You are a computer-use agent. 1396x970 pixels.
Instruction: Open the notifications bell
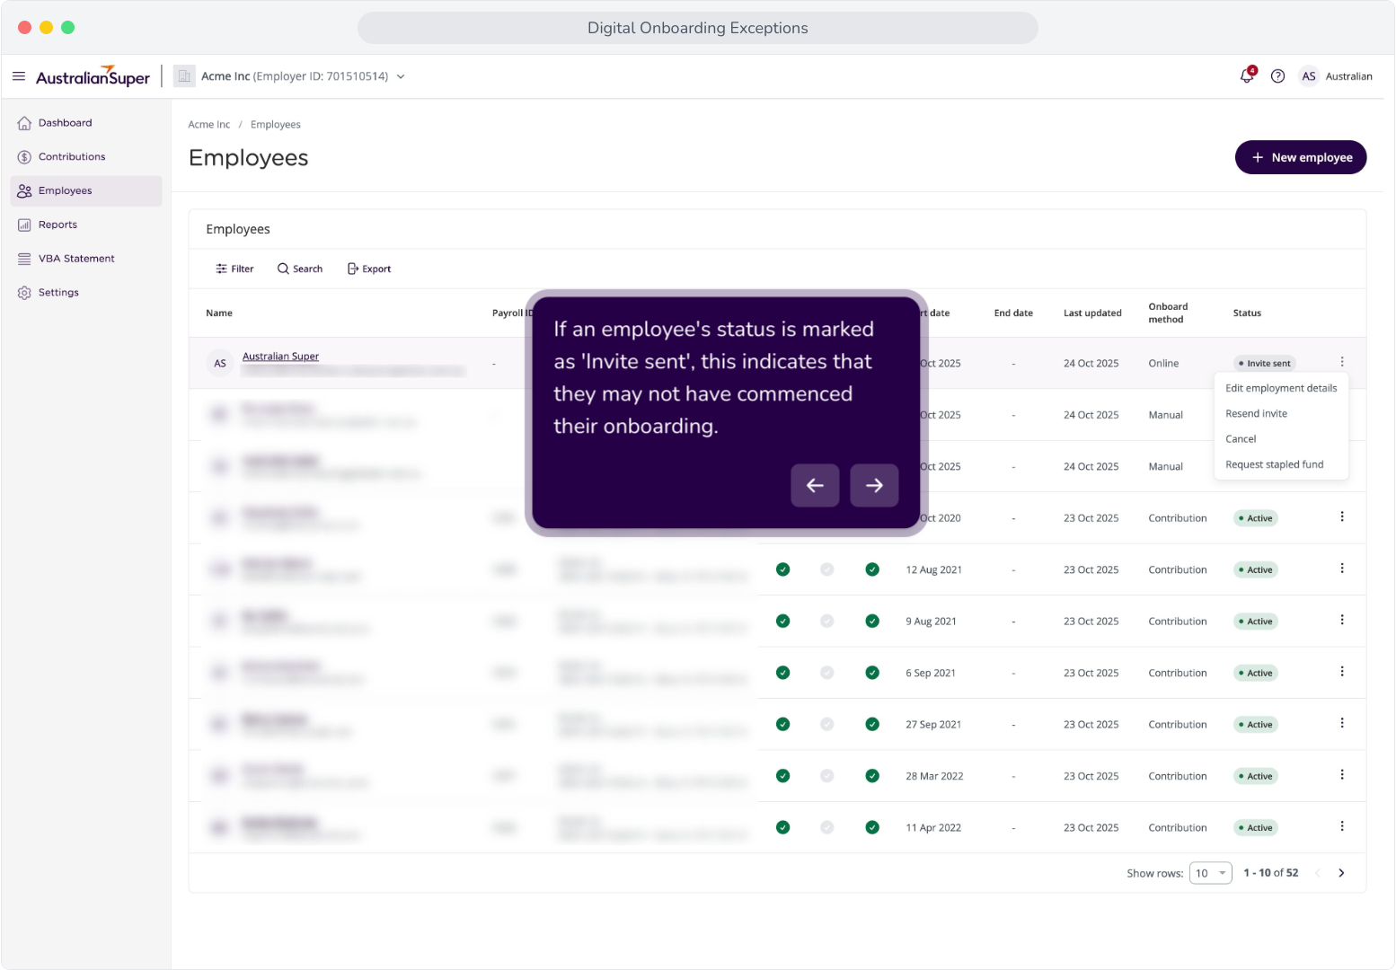tap(1247, 75)
